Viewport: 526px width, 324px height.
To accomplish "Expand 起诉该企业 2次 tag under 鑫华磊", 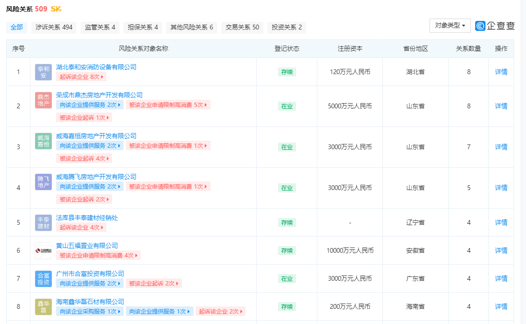I will click(220, 312).
